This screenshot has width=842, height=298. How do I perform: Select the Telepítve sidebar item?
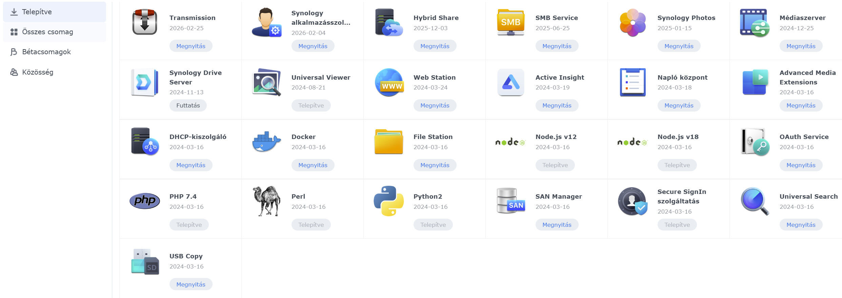(x=55, y=12)
